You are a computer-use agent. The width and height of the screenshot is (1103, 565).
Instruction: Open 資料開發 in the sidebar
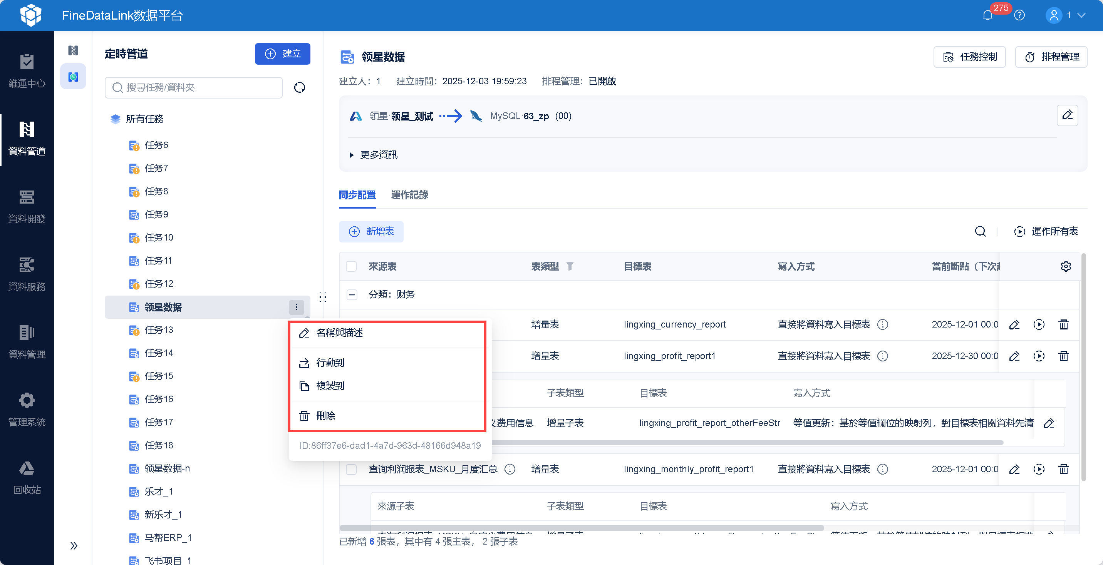pyautogui.click(x=27, y=207)
